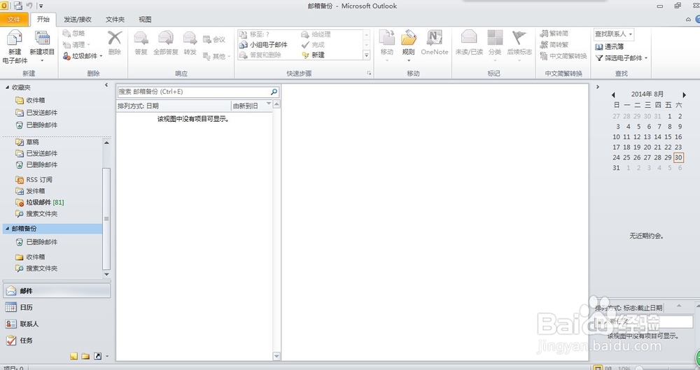Click the search 邮箱备份 input field
This screenshot has height=370, width=700.
(x=193, y=92)
